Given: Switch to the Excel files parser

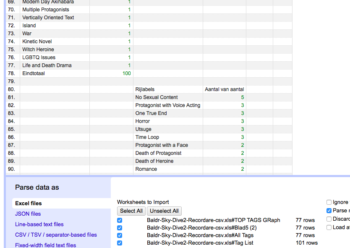Looking at the screenshot, I should (x=29, y=204).
